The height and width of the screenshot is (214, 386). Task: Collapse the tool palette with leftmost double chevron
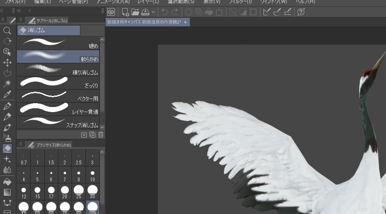pyautogui.click(x=2, y=11)
